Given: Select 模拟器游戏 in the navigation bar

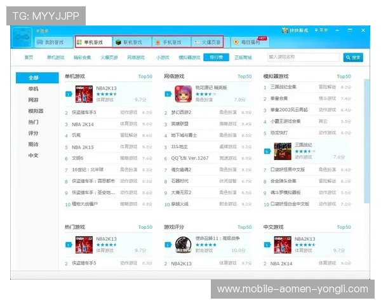Looking at the screenshot, I should 189,57.
